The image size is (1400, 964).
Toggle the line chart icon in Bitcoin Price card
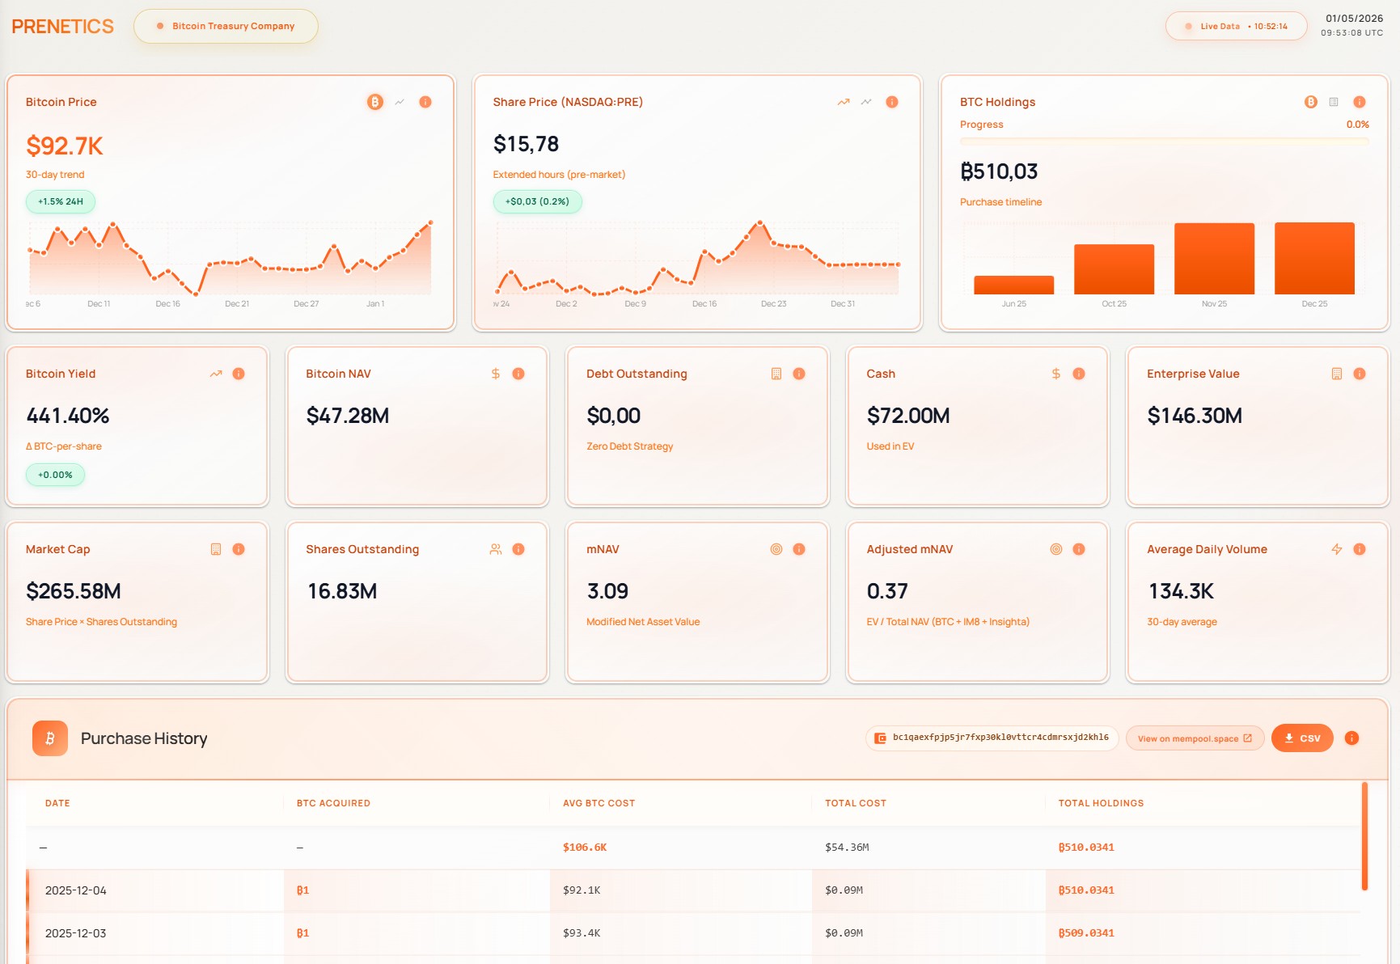400,102
